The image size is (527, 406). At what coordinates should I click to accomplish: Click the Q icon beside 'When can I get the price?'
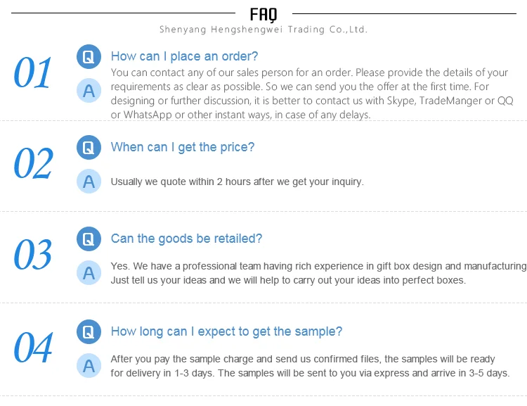tap(89, 147)
